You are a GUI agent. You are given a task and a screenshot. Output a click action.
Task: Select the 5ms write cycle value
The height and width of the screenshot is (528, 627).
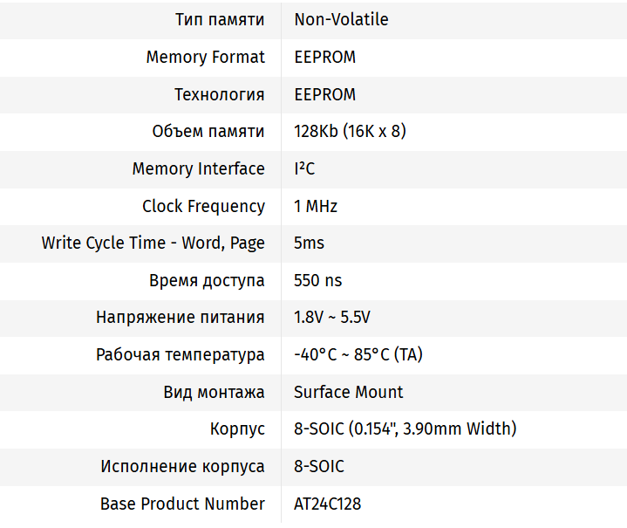[309, 243]
